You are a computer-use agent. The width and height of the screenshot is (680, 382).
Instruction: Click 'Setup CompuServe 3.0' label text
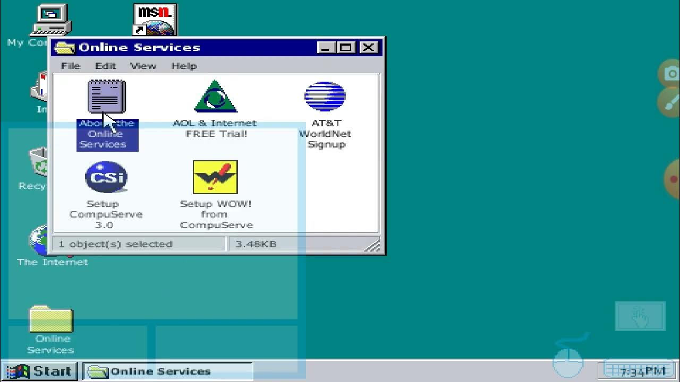point(106,214)
